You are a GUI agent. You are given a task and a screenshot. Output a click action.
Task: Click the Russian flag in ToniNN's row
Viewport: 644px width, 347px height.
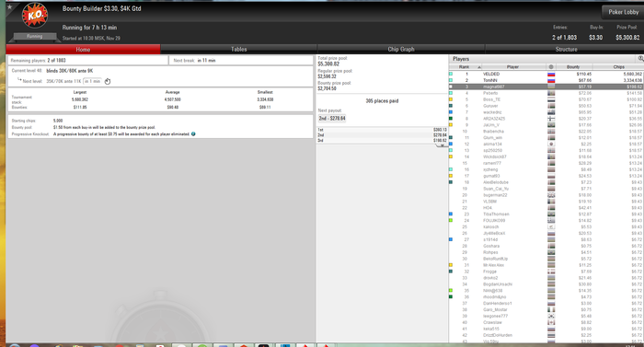(x=551, y=81)
